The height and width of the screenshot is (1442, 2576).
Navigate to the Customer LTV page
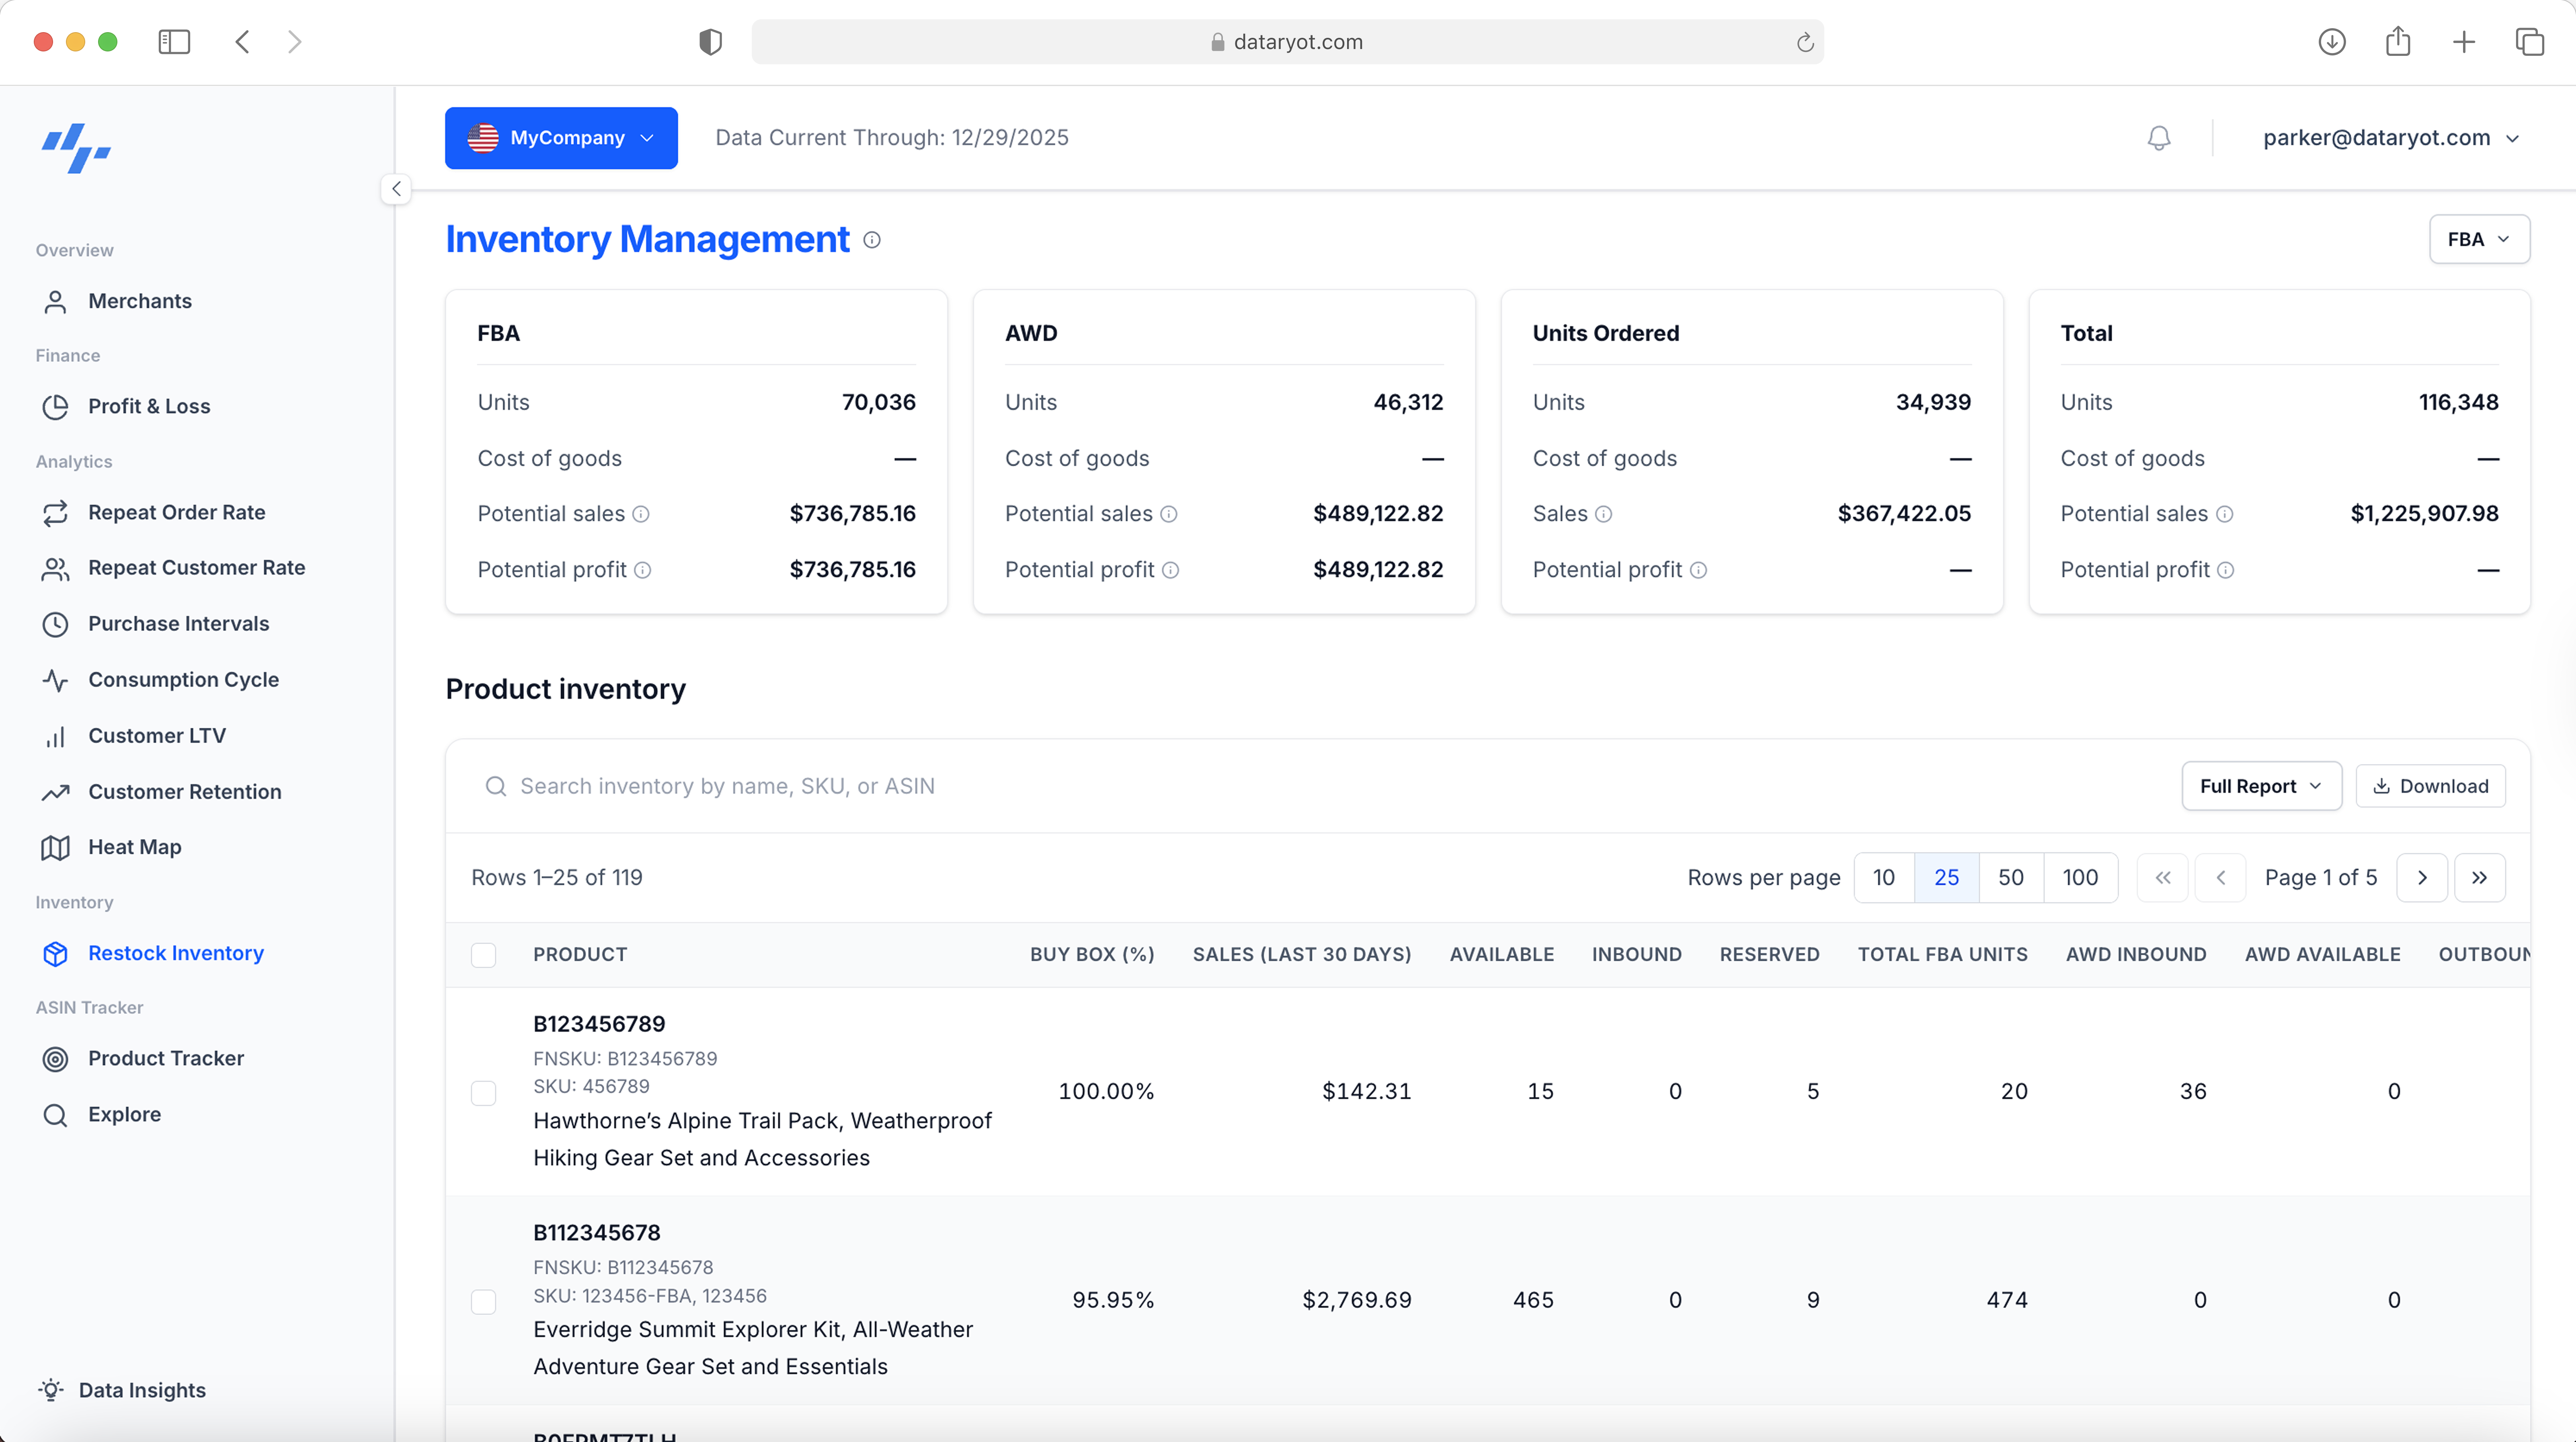(157, 735)
